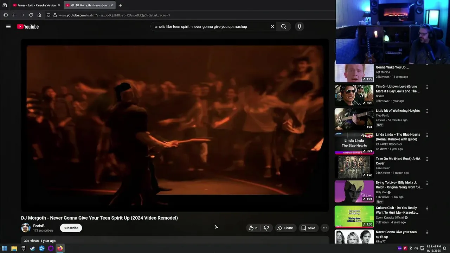Open Tim G - Uptown Love title
Image resolution: width=450 pixels, height=253 pixels.
coord(398,89)
